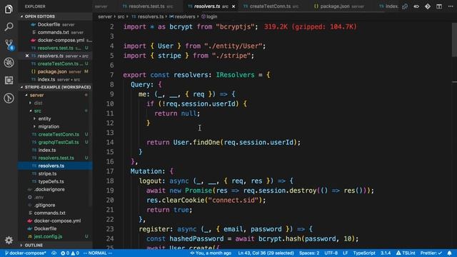Click the bcryptjs import size annotation
457x257 pixels.
(x=311, y=27)
